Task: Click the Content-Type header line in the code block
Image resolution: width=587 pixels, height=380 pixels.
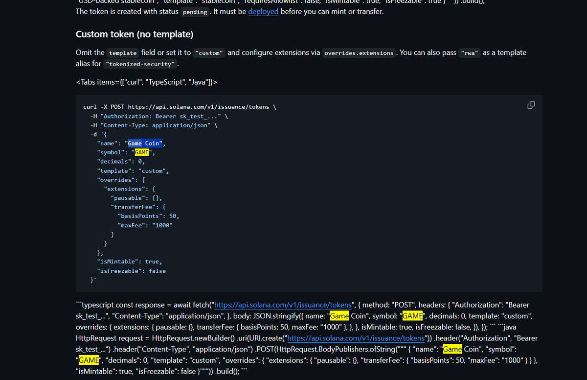Action: [x=154, y=125]
